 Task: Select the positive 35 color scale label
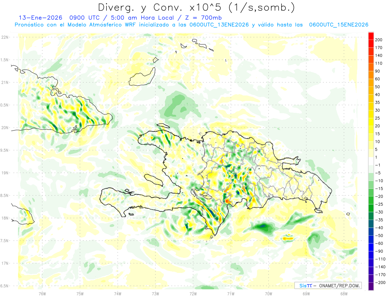pos(378,103)
